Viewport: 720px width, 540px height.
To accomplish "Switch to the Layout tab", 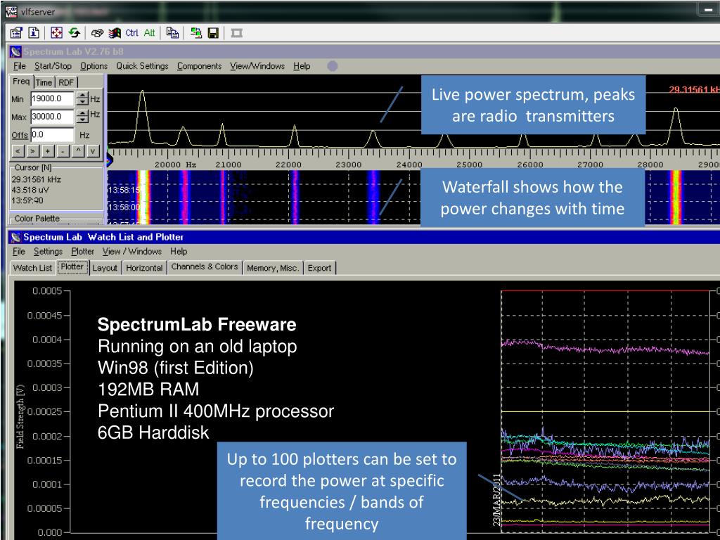I will click(x=105, y=268).
